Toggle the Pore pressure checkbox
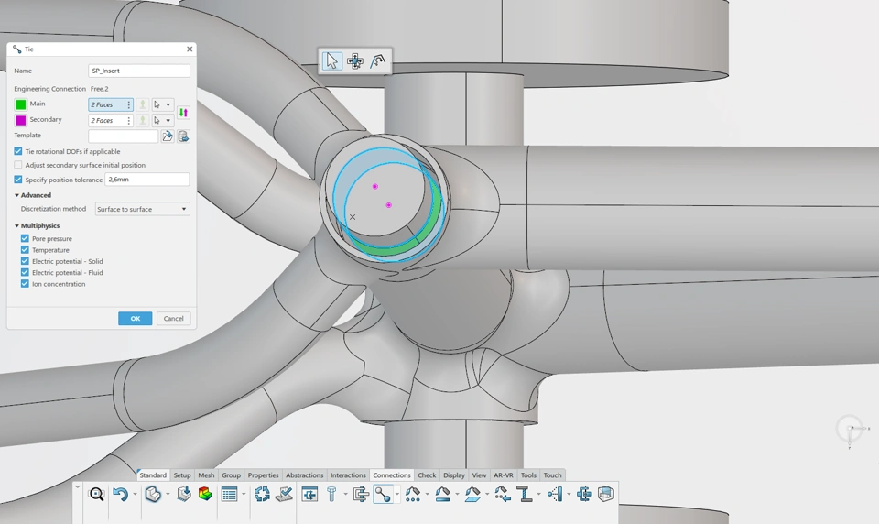 coord(25,238)
